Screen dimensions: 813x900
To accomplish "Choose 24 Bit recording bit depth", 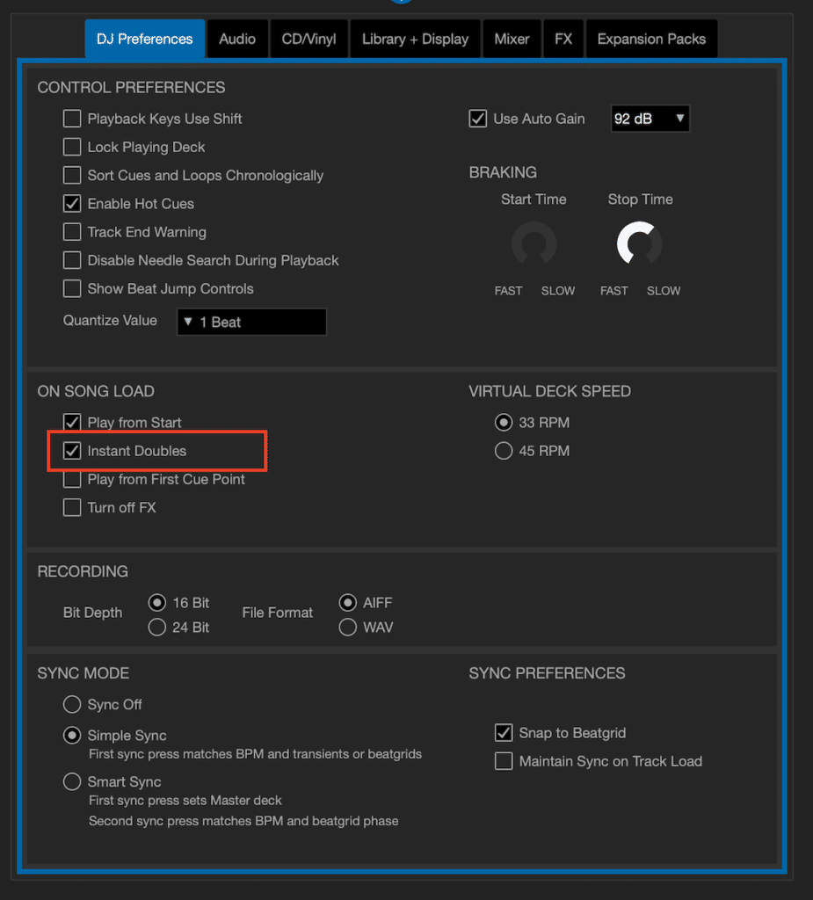I will (x=156, y=627).
